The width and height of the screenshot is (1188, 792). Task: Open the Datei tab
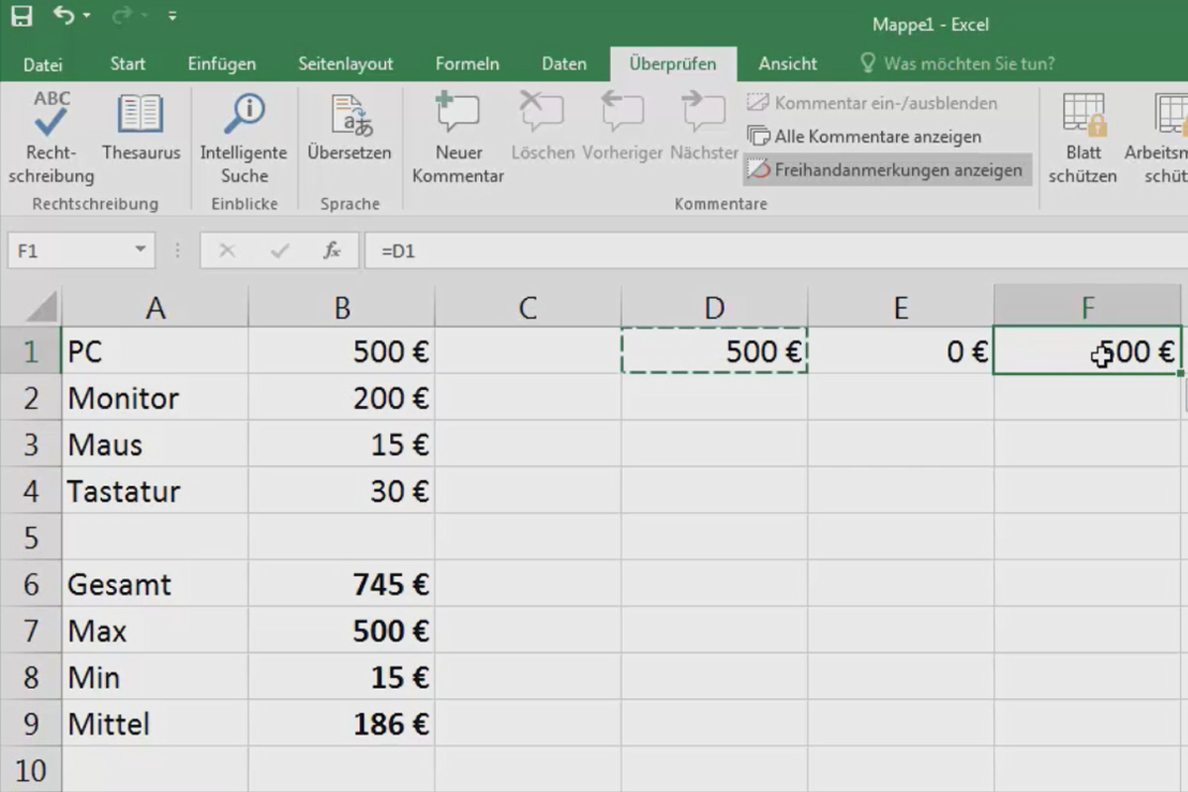43,64
